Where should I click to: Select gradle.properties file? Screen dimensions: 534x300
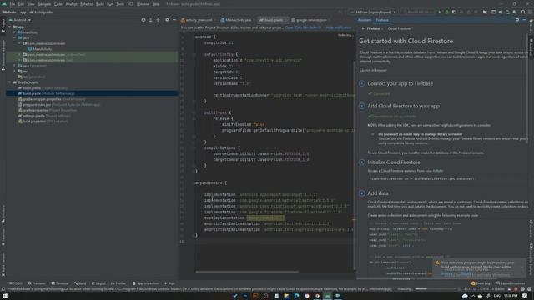tap(47, 110)
